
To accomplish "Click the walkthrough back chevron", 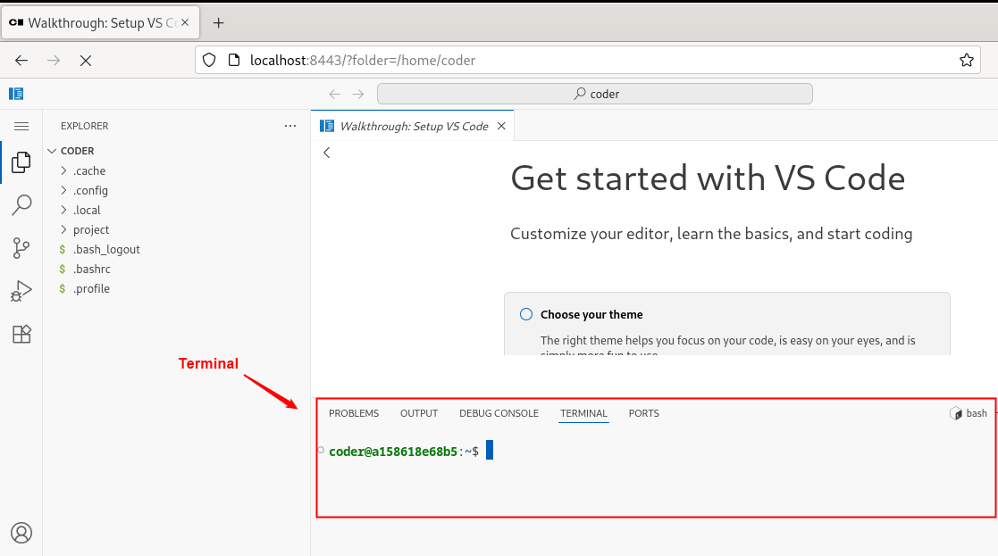I will (326, 153).
